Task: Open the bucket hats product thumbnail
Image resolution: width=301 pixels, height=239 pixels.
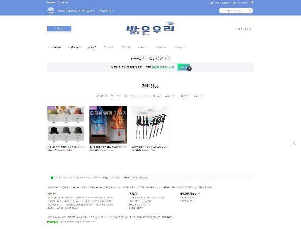Action: pyautogui.click(x=66, y=125)
